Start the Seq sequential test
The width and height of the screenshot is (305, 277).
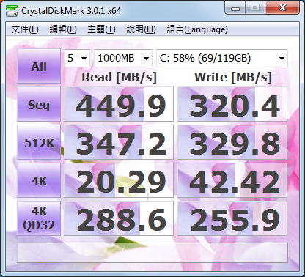(39, 104)
